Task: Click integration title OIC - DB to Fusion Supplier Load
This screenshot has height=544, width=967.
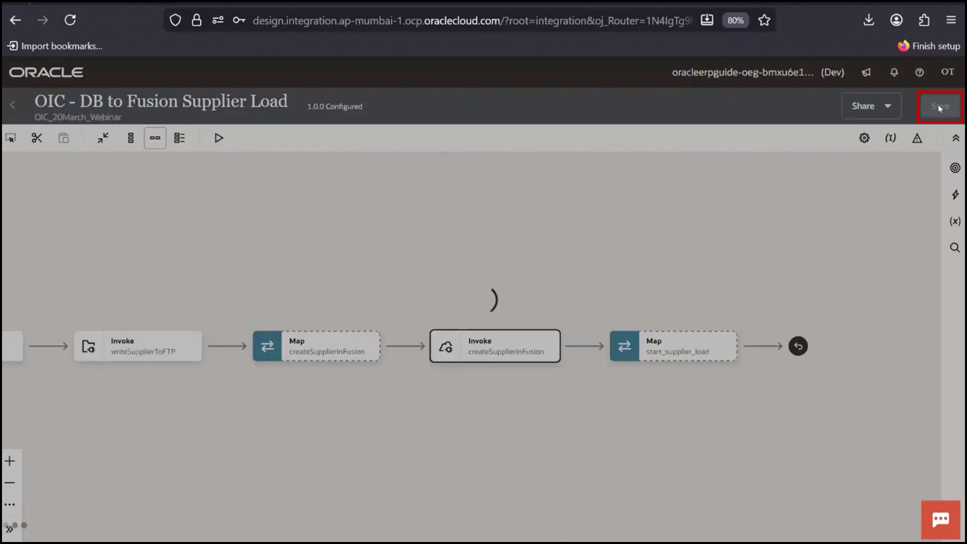Action: pos(161,101)
